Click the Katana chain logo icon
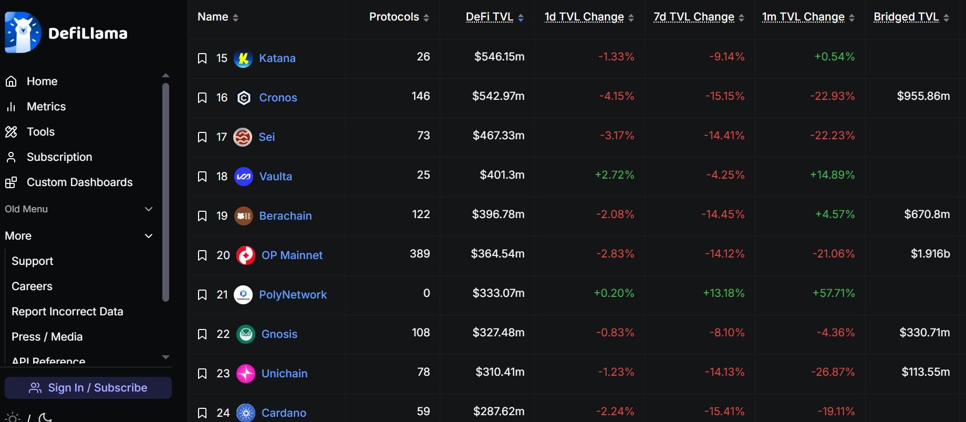The image size is (966, 422). [x=243, y=58]
